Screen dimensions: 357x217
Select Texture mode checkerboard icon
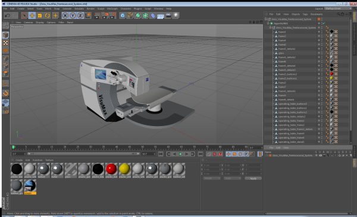click(x=6, y=43)
